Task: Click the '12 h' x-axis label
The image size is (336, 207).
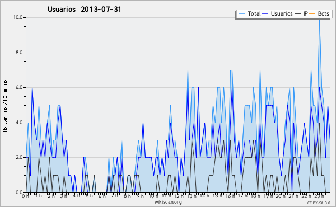Action: tap(179, 196)
